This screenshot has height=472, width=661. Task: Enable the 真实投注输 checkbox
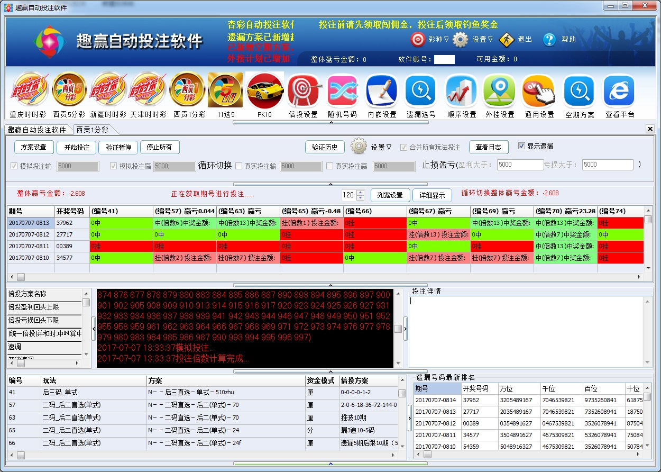(x=238, y=165)
